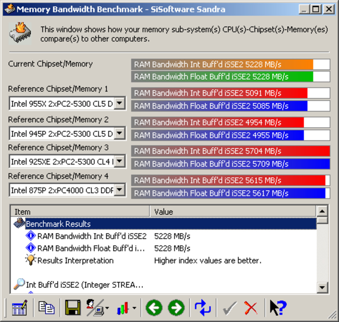This screenshot has width=339, height=322.
Task: Click the magnifier icon next to Int Buff'd iSSE2
Action: (x=19, y=284)
